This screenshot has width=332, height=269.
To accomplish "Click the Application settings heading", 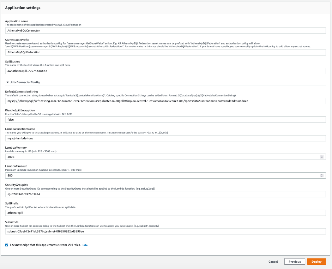I will 23,8.
